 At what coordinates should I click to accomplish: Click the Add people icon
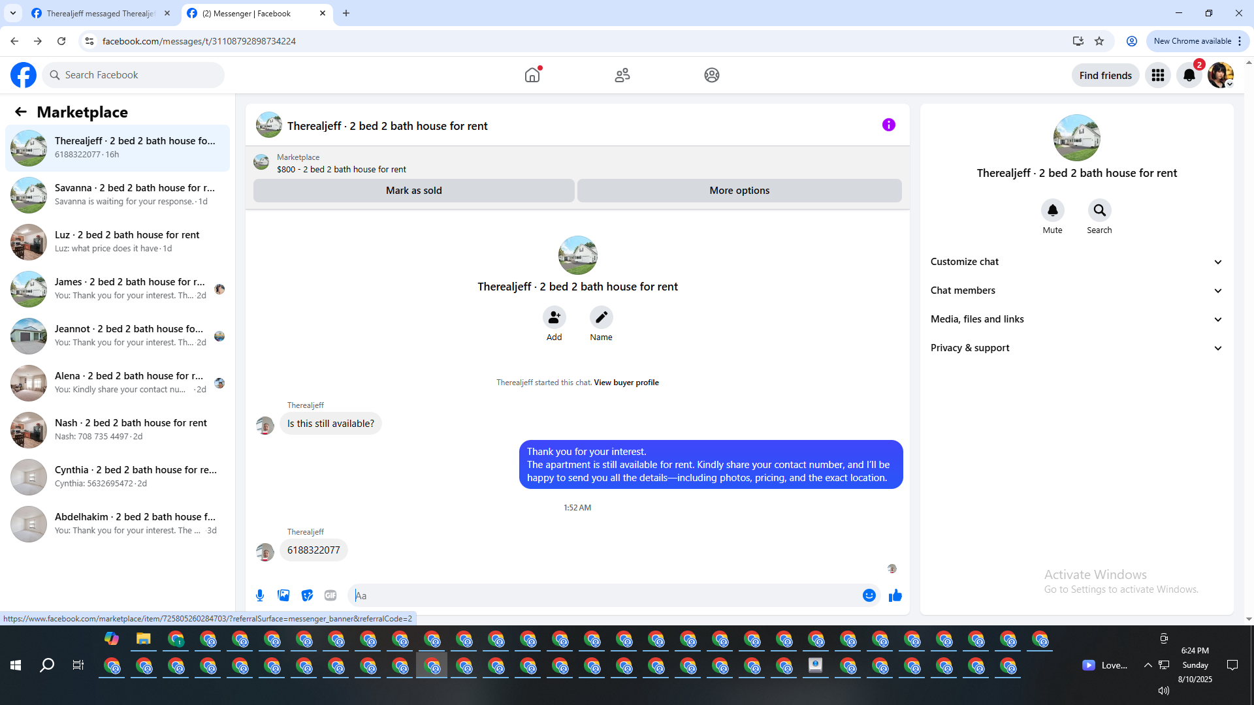pyautogui.click(x=554, y=317)
